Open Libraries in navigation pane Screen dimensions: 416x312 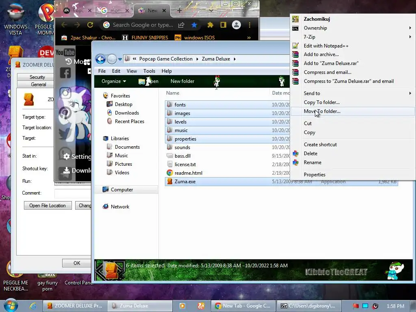pyautogui.click(x=120, y=139)
